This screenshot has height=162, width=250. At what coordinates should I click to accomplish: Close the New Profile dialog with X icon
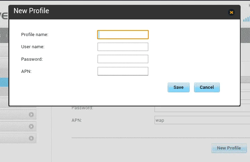[x=231, y=12]
